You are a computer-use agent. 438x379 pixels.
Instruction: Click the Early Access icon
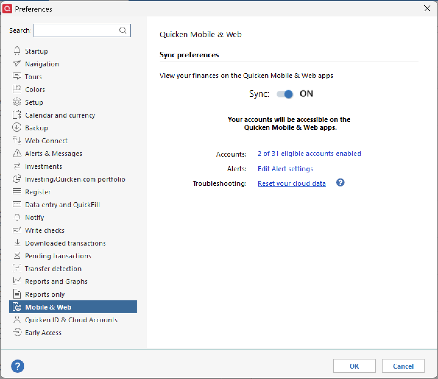click(x=17, y=332)
